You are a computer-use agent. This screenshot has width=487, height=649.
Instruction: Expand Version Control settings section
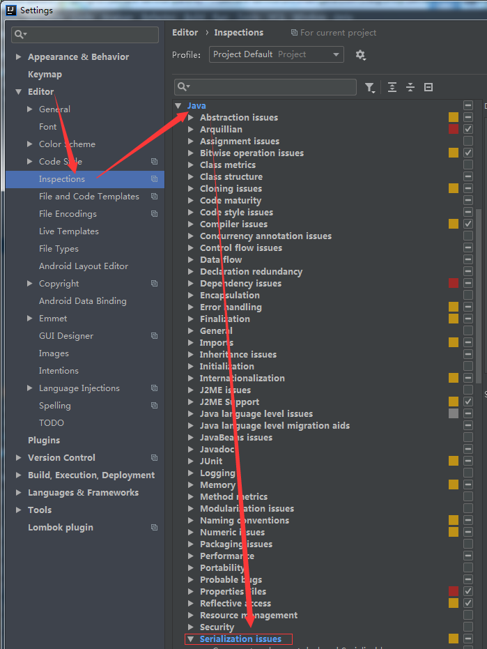tap(19, 458)
